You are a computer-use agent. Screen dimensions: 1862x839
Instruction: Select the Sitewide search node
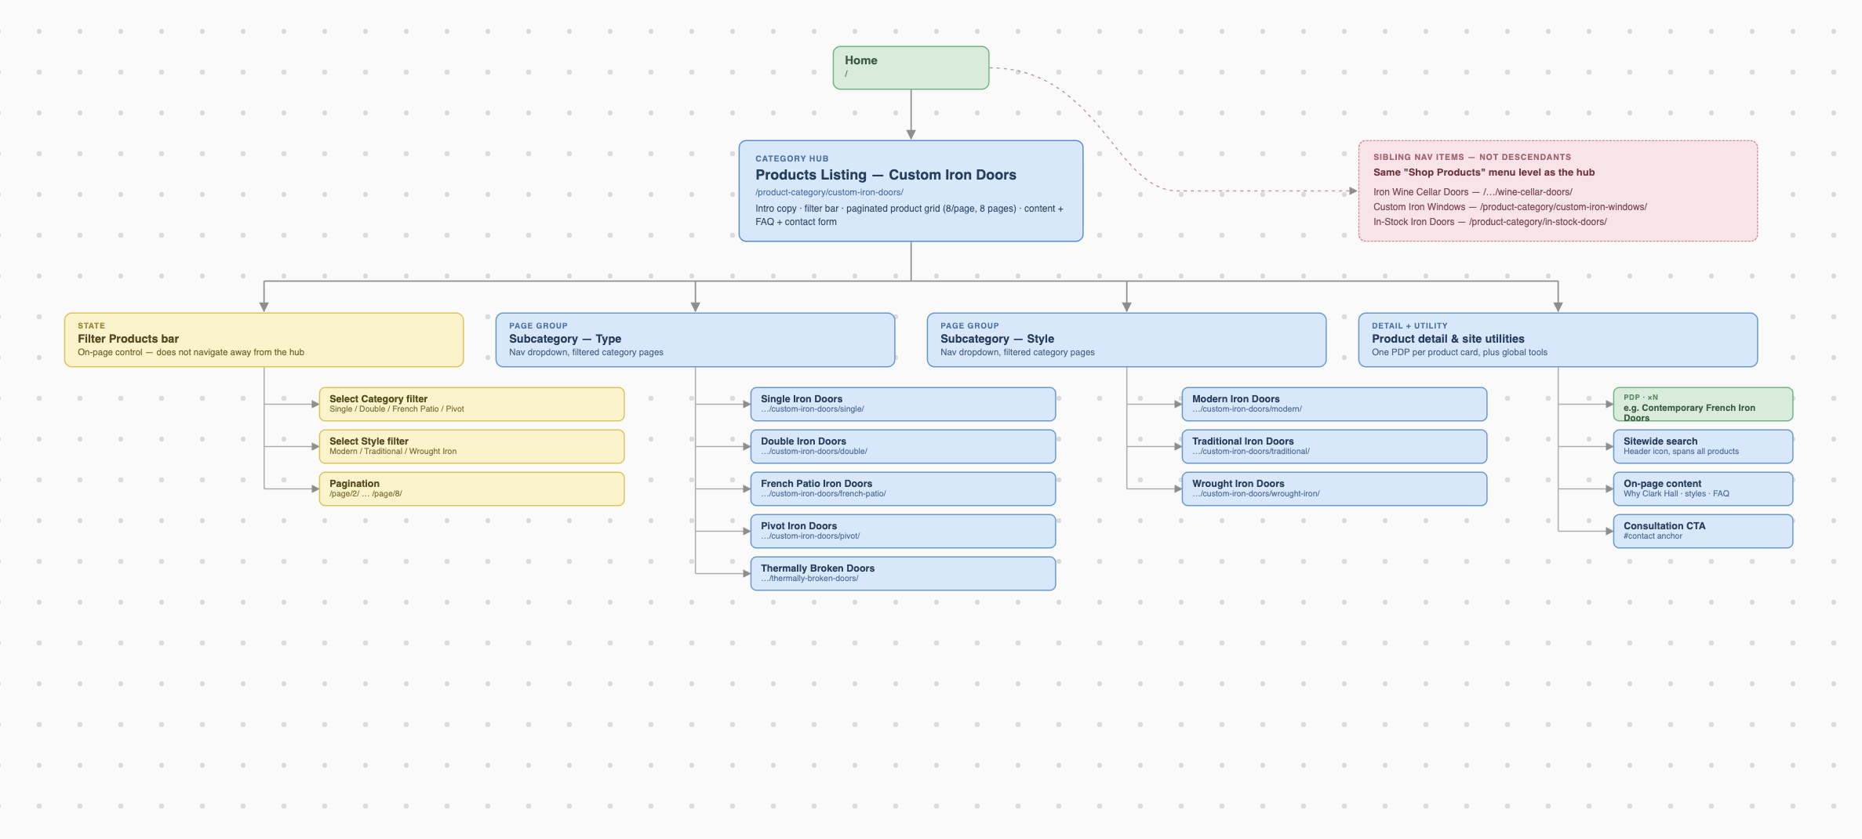click(x=1703, y=446)
